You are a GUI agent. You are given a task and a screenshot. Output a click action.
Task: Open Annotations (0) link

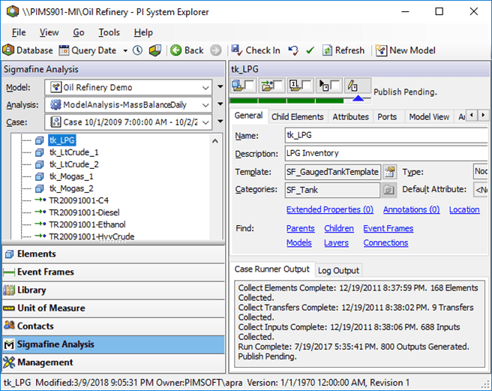click(x=411, y=209)
